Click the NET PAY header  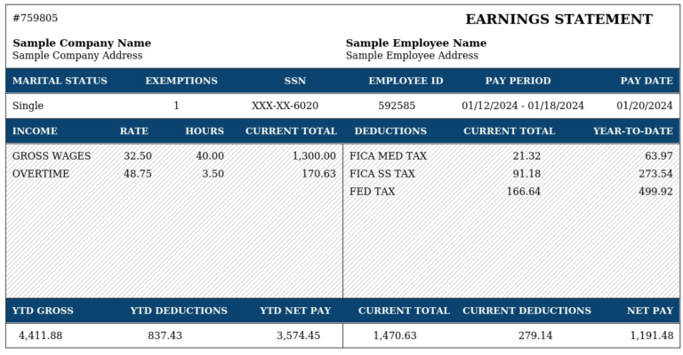650,311
